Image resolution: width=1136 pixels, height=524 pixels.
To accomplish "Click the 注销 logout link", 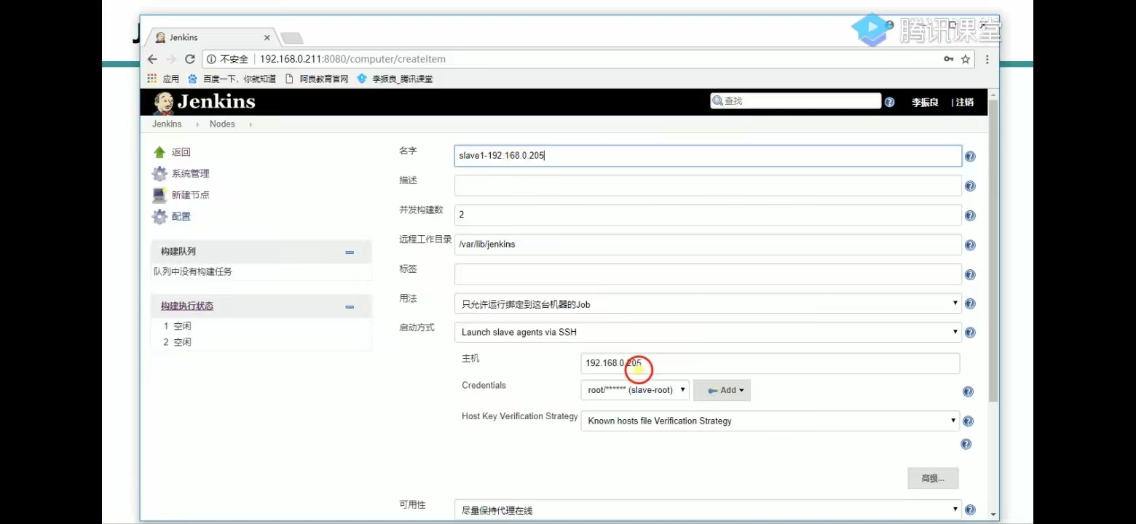I will (964, 103).
